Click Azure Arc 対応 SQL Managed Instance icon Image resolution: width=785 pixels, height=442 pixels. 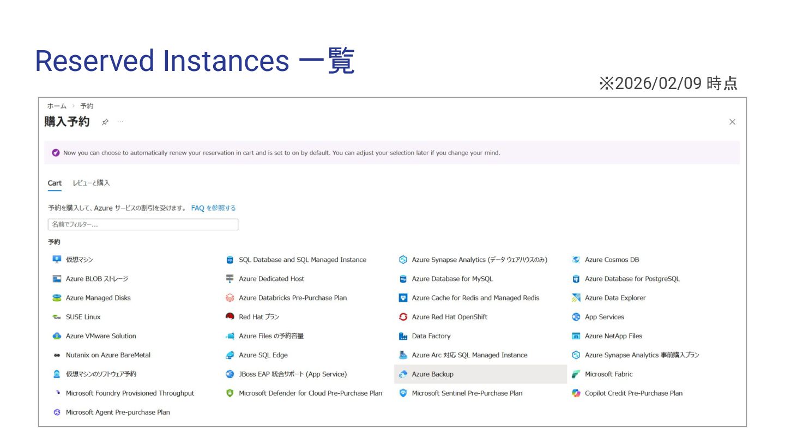[x=403, y=355]
